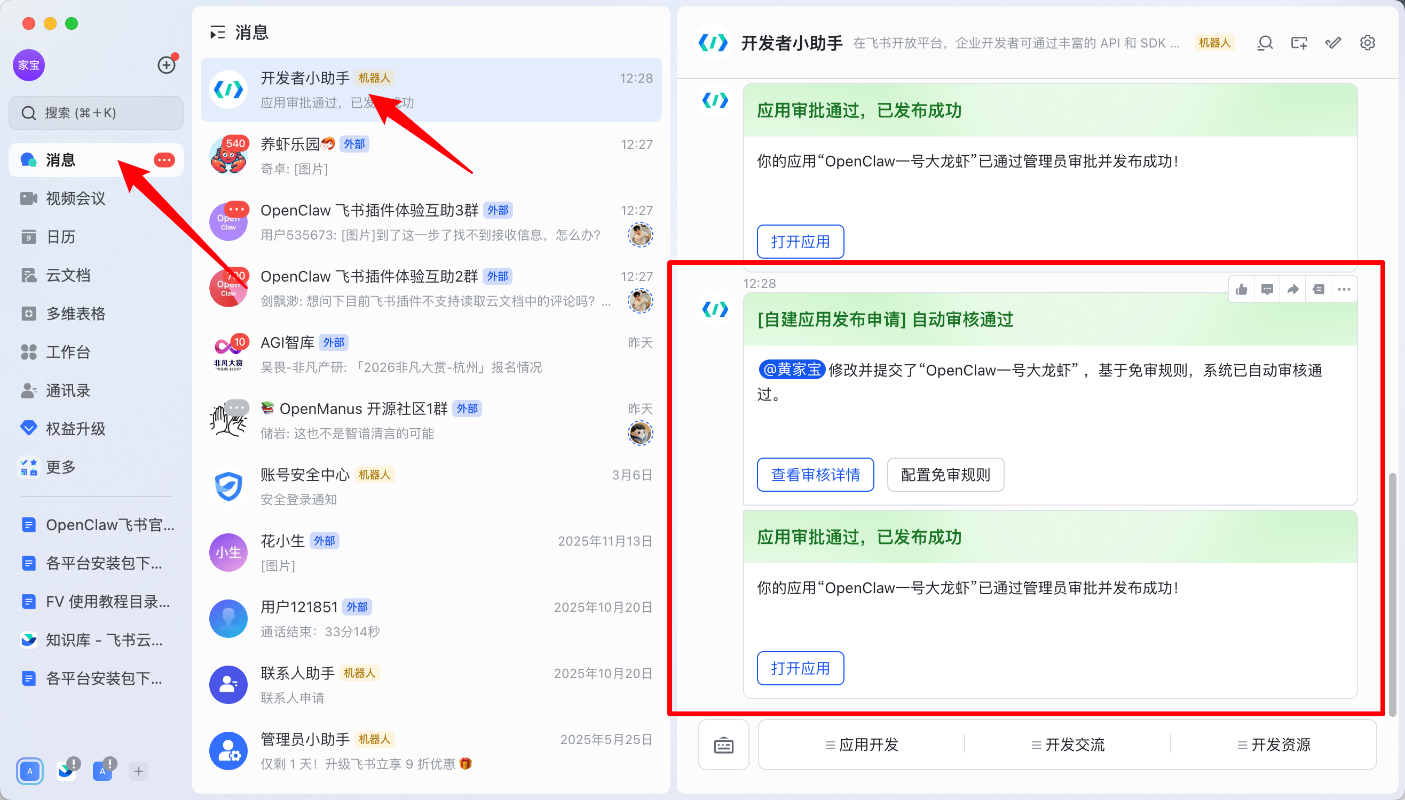Image resolution: width=1405 pixels, height=800 pixels.
Task: Open chat settings gear icon
Action: tap(1367, 43)
